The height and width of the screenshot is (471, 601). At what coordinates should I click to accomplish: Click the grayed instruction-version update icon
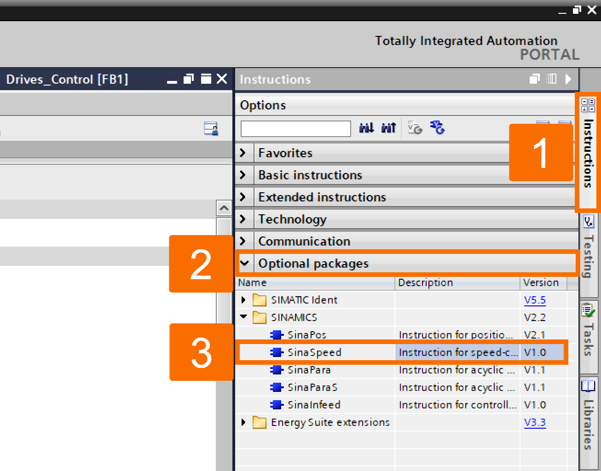pyautogui.click(x=415, y=128)
